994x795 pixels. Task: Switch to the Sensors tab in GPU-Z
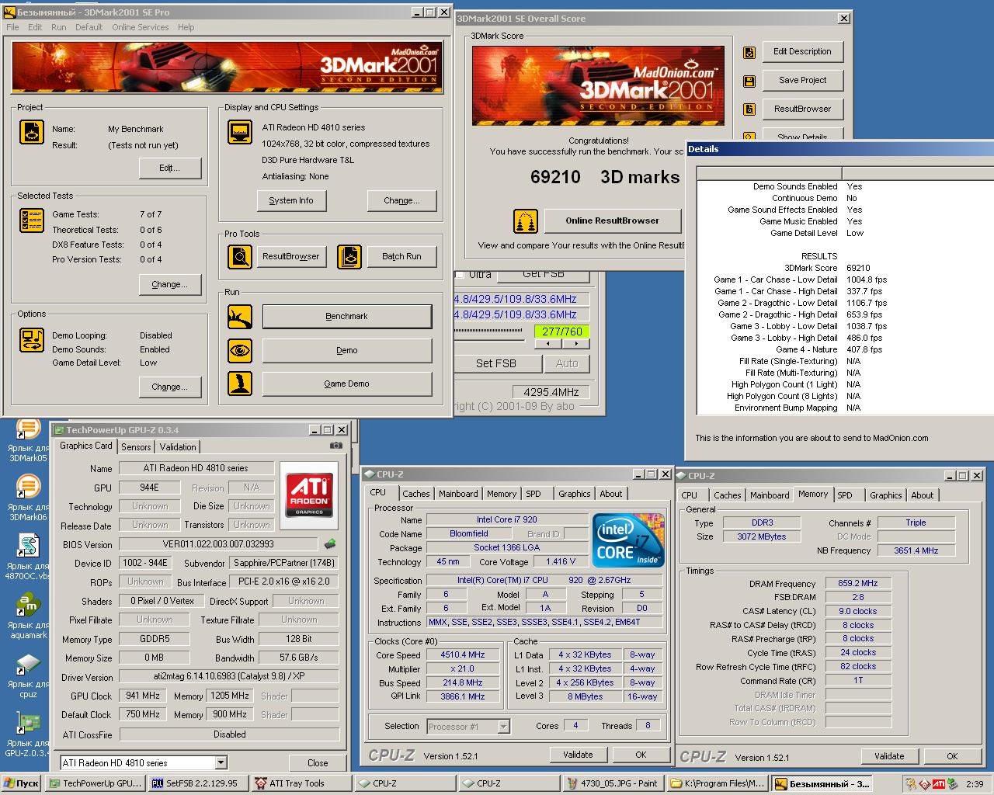136,447
